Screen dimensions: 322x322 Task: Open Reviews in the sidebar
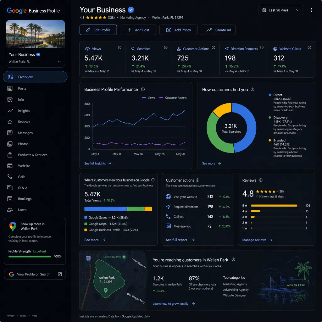24,122
